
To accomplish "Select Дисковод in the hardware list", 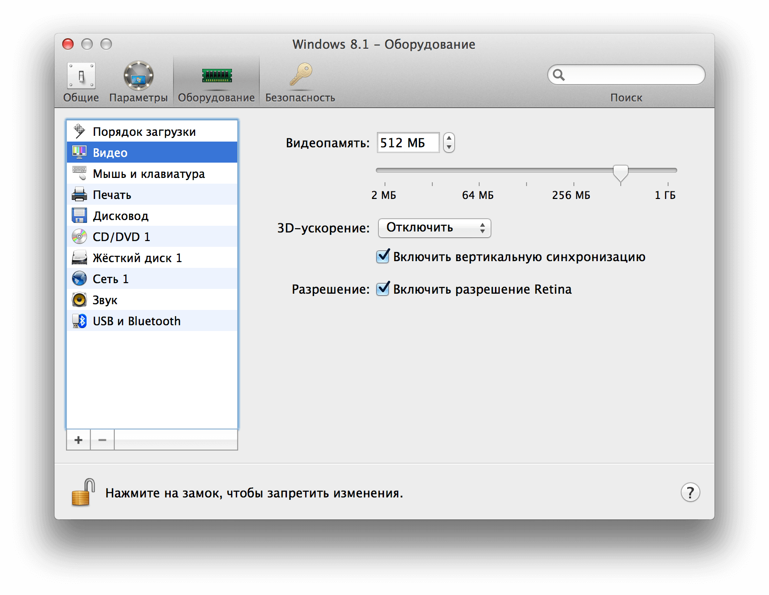I will (152, 215).
